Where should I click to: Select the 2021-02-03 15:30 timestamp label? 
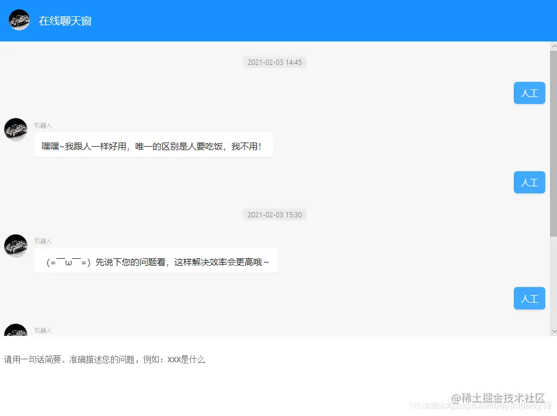coord(274,214)
